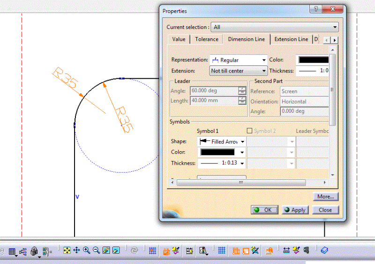This screenshot has height=264, width=375.
Task: Click the Zoom In magnifier
Action: coord(86,250)
